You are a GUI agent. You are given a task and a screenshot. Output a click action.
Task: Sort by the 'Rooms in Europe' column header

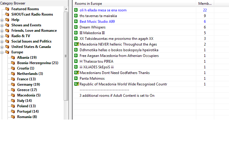coord(134,4)
